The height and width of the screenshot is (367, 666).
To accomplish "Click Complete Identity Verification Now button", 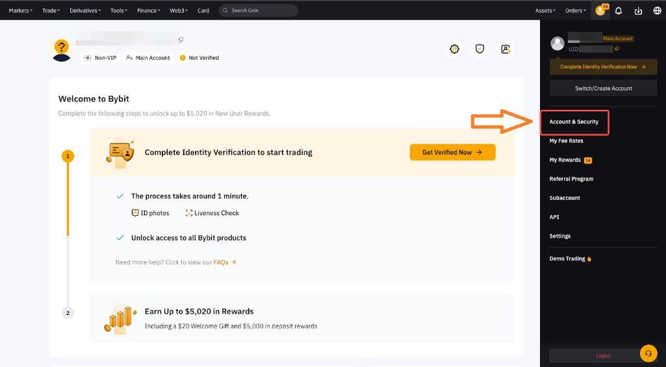I will (603, 67).
